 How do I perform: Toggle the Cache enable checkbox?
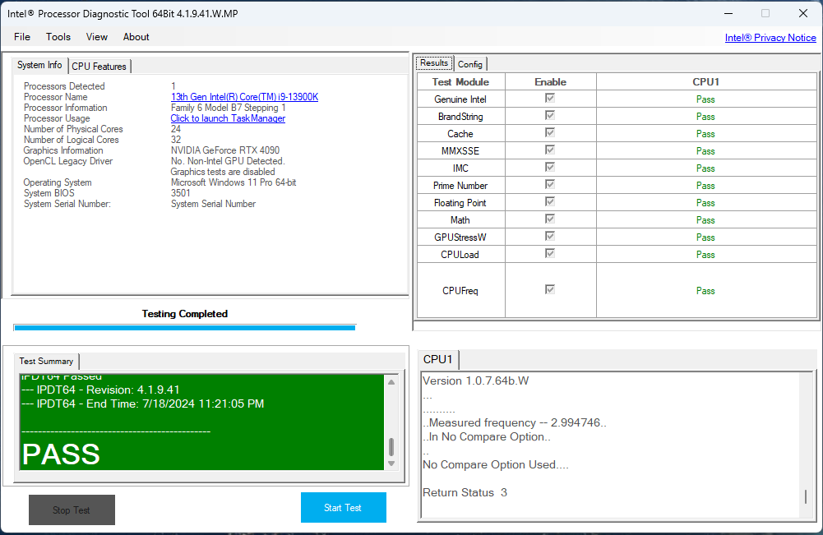[550, 132]
